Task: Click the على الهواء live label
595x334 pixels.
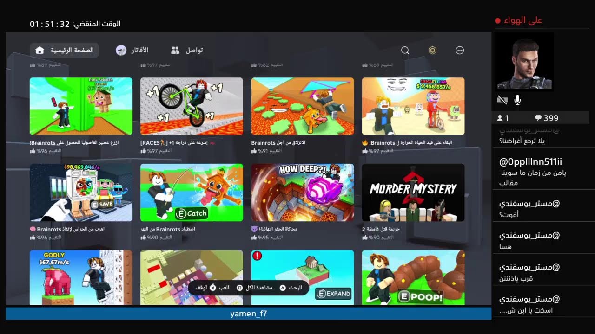Action: (523, 20)
